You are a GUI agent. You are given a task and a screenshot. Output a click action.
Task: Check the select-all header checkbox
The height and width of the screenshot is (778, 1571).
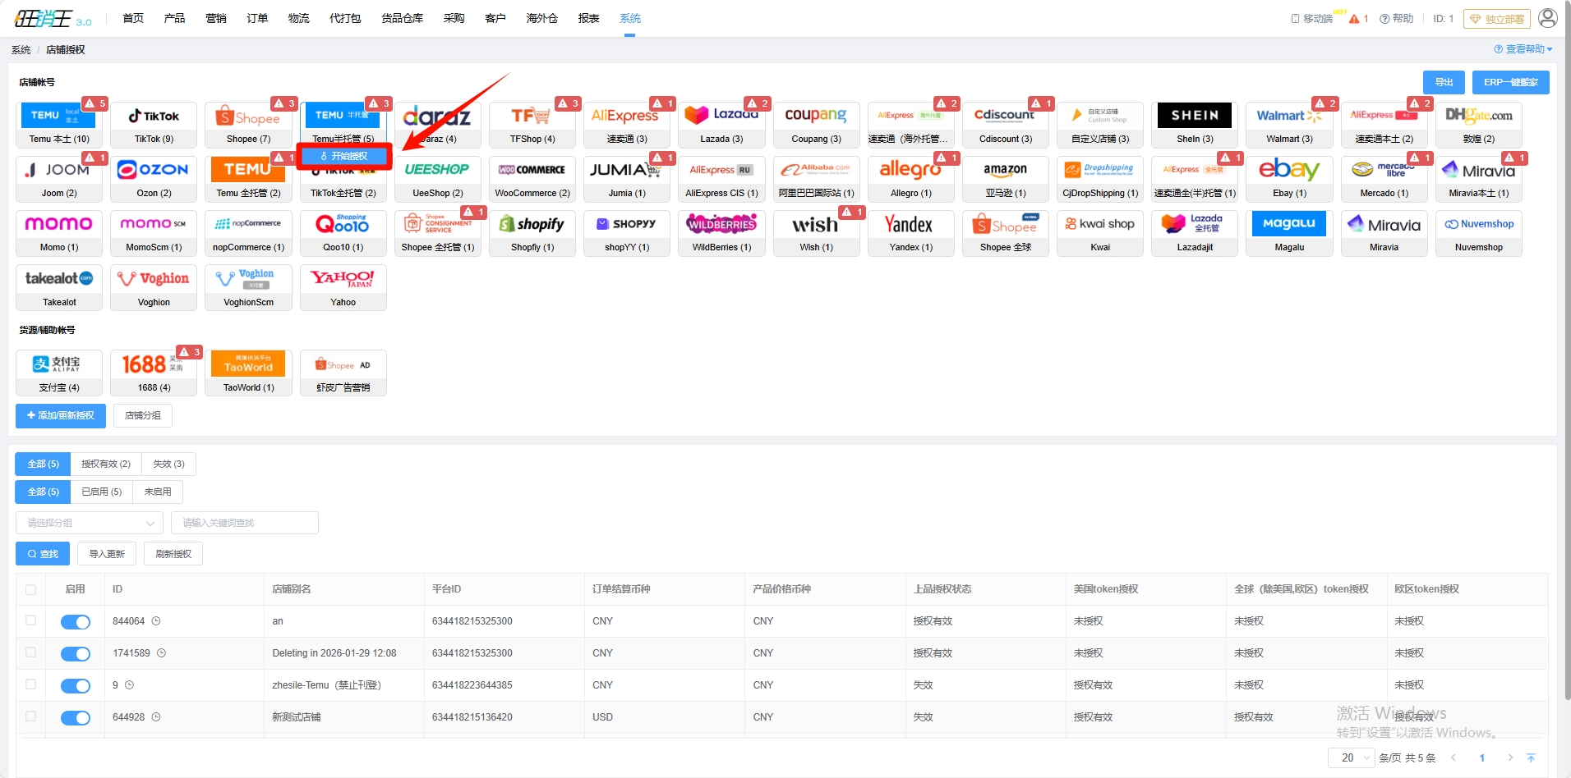coord(31,589)
